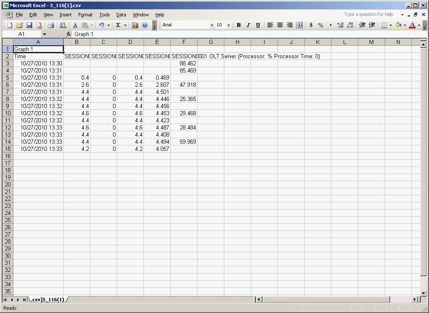This screenshot has height=313, width=429.
Task: Click the vertical scrollbar down arrow
Action: click(423, 293)
